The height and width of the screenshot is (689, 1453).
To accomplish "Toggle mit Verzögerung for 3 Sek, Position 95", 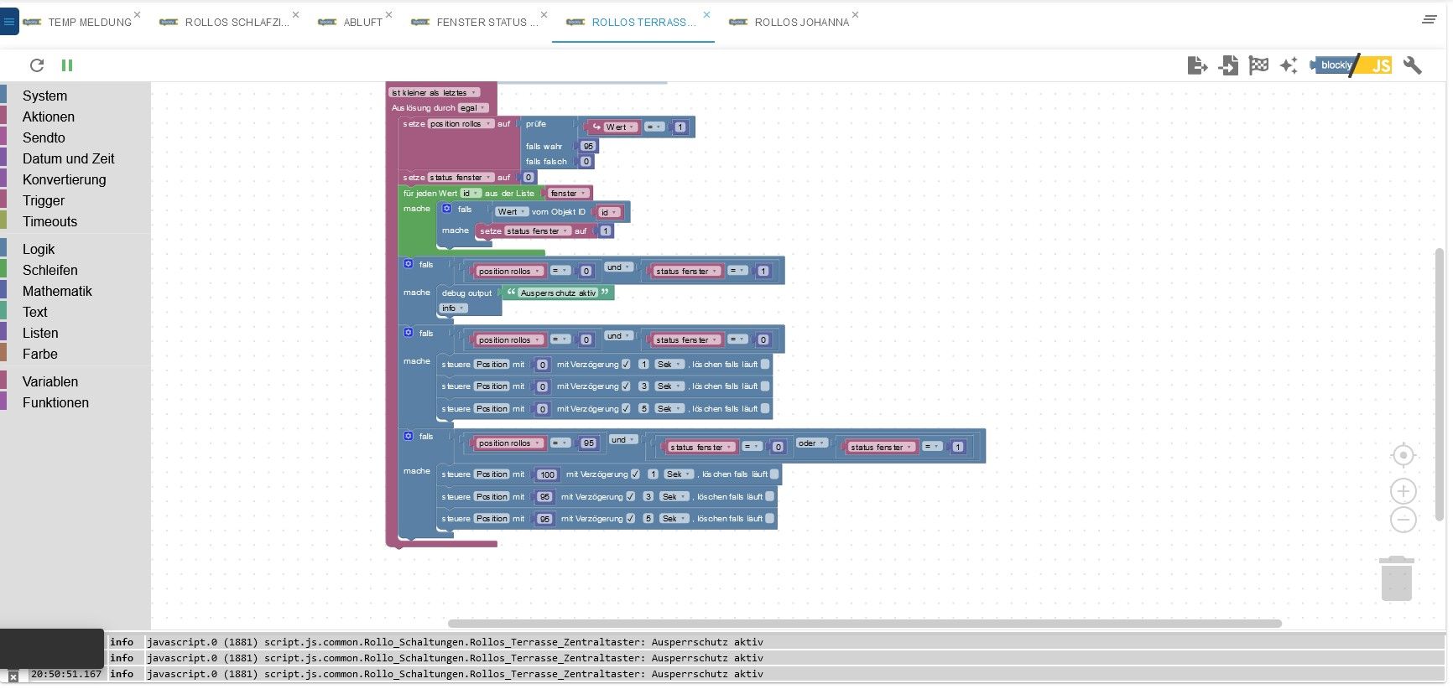I will pyautogui.click(x=630, y=496).
